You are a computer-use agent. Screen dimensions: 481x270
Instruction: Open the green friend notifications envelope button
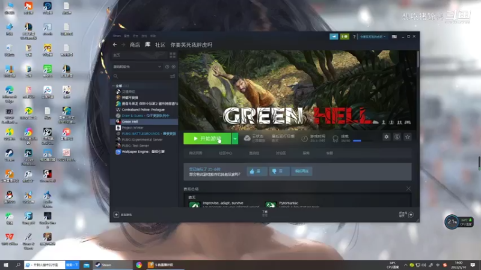pos(345,37)
